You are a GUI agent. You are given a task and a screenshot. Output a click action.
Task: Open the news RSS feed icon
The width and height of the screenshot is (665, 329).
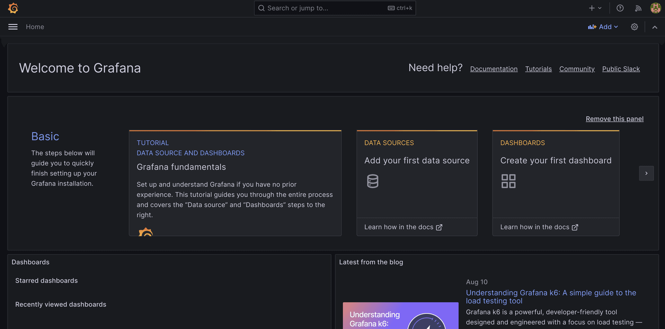[638, 8]
